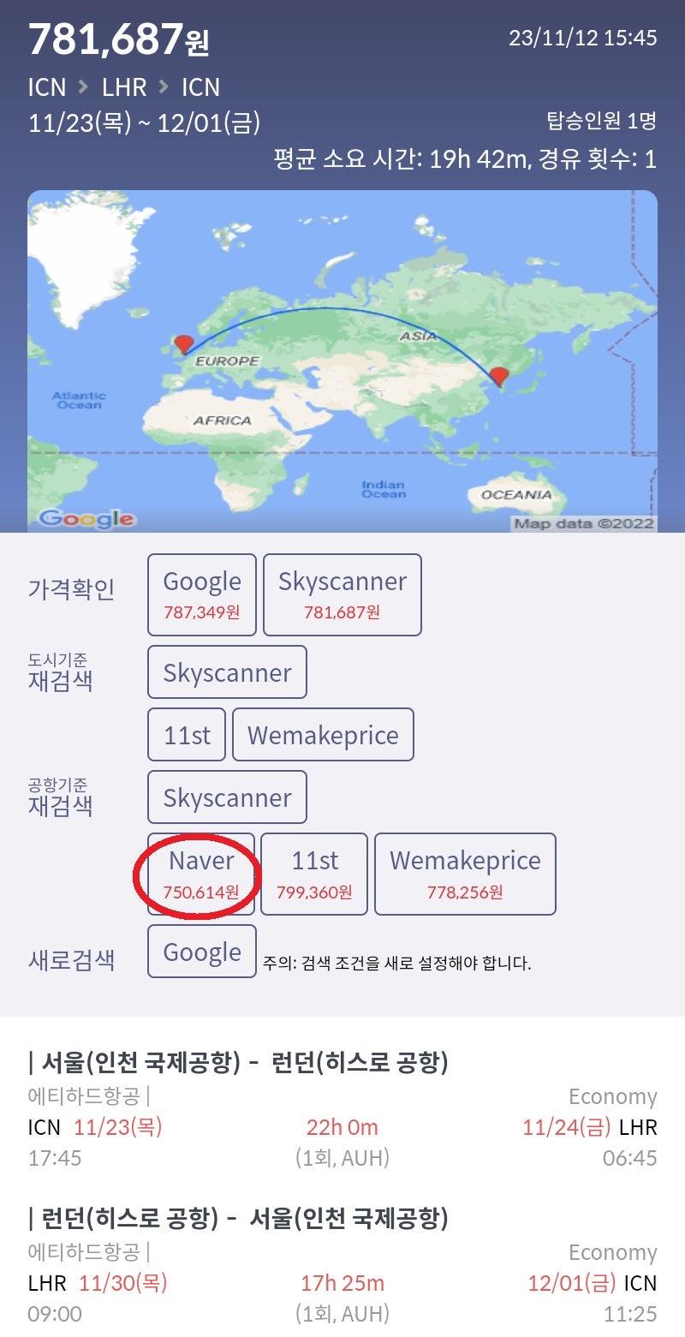Image resolution: width=685 pixels, height=1337 pixels.
Task: Open the city-based 11st re-search
Action: 187,734
